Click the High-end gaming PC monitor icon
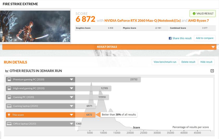 9,88
